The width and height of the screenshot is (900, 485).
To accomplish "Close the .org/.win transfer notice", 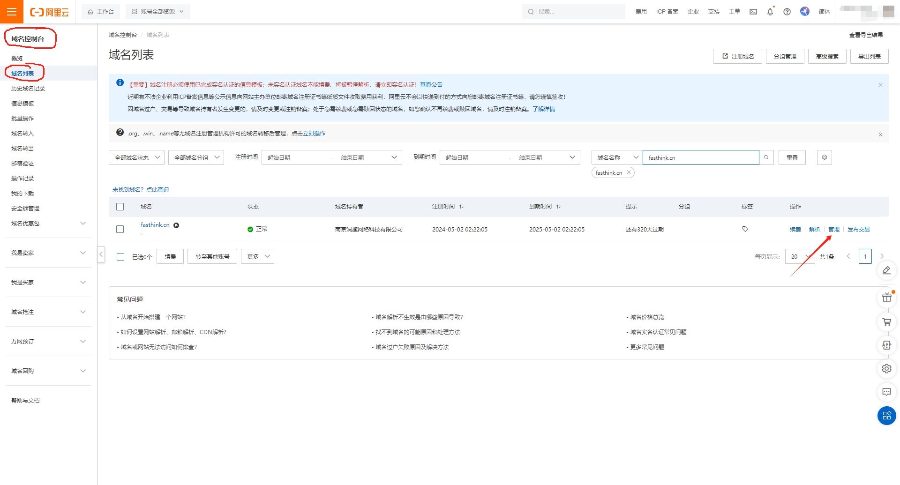I will click(880, 135).
